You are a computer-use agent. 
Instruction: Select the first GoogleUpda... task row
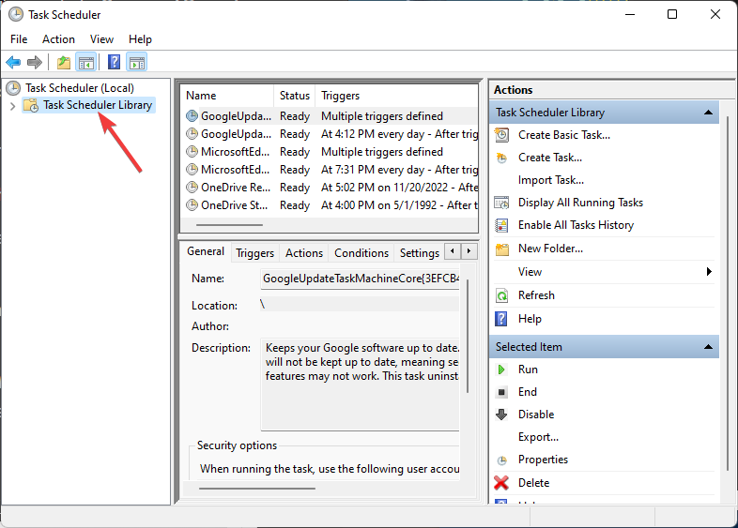[331, 116]
